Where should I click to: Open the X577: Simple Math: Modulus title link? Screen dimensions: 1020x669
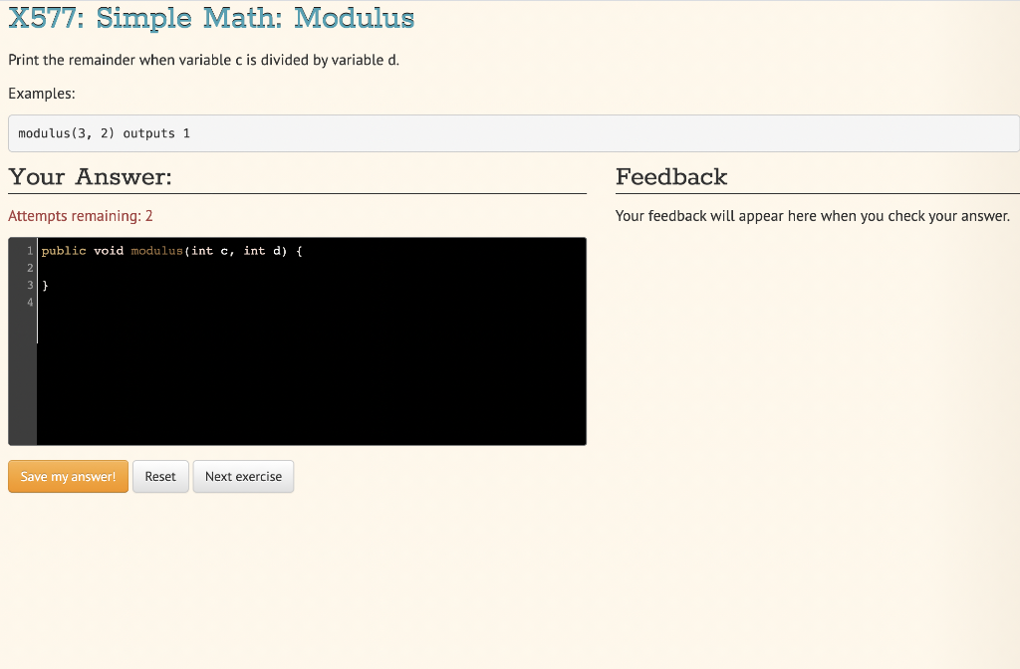pos(212,17)
